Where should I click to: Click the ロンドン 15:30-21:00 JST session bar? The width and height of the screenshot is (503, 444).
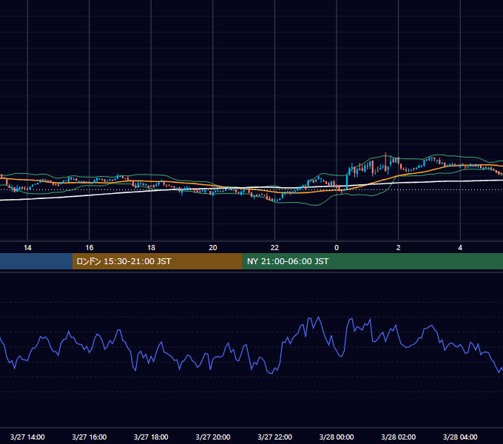pyautogui.click(x=157, y=261)
